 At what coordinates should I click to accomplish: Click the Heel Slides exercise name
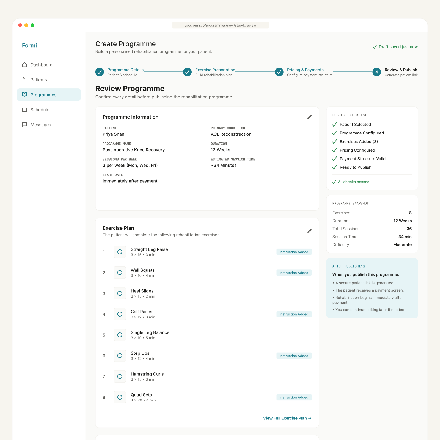tap(142, 291)
